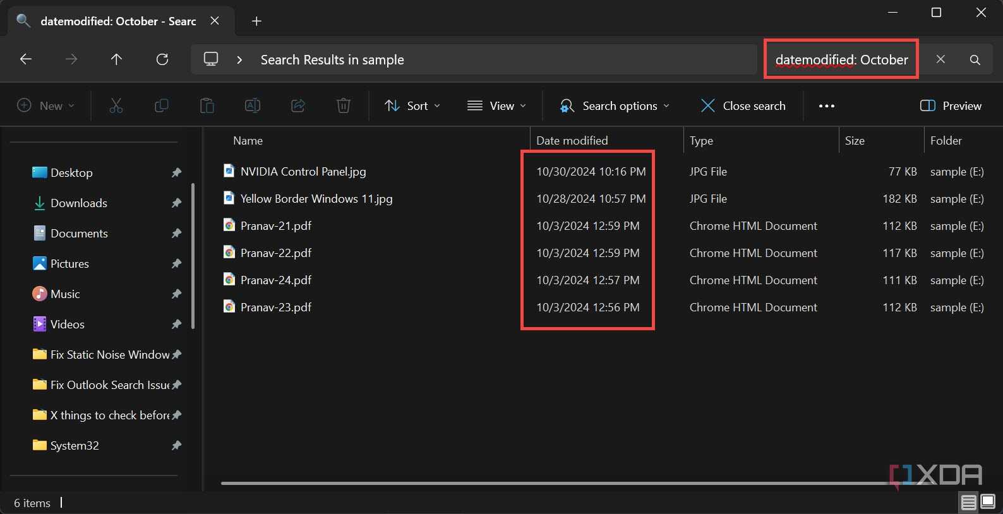This screenshot has height=514, width=1003.
Task: Click the horizontal scrollbar in file list
Action: [x=556, y=484]
